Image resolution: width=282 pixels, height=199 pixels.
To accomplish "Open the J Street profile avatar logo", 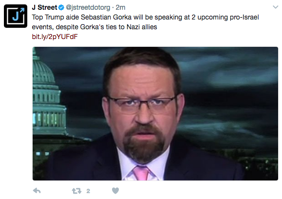I will pyautogui.click(x=16, y=16).
